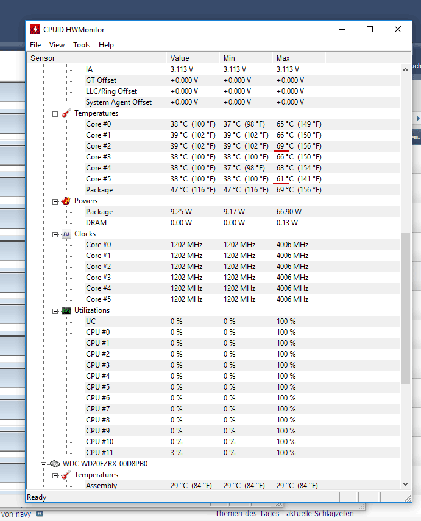The height and width of the screenshot is (521, 421).
Task: Click the Utilizations chip icon
Action: [66, 310]
